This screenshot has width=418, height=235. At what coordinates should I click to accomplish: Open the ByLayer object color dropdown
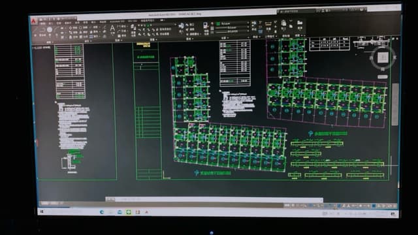point(233,23)
